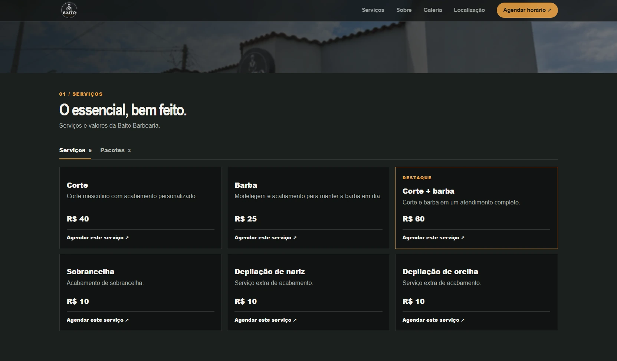The height and width of the screenshot is (361, 617).
Task: Click the R$ 40 price
Action: (x=78, y=219)
